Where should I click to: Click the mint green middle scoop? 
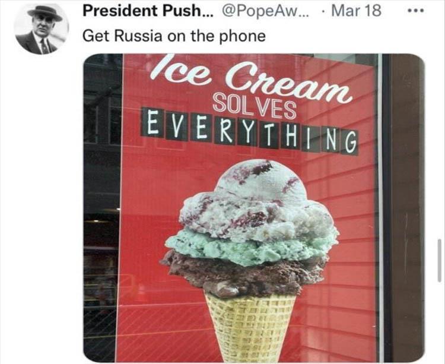pyautogui.click(x=250, y=246)
